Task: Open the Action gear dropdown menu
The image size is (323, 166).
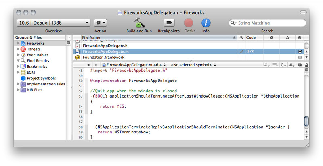Action: click(101, 23)
